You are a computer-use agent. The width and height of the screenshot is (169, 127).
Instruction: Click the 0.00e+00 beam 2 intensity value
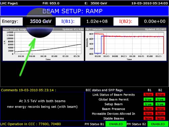pos(155,21)
